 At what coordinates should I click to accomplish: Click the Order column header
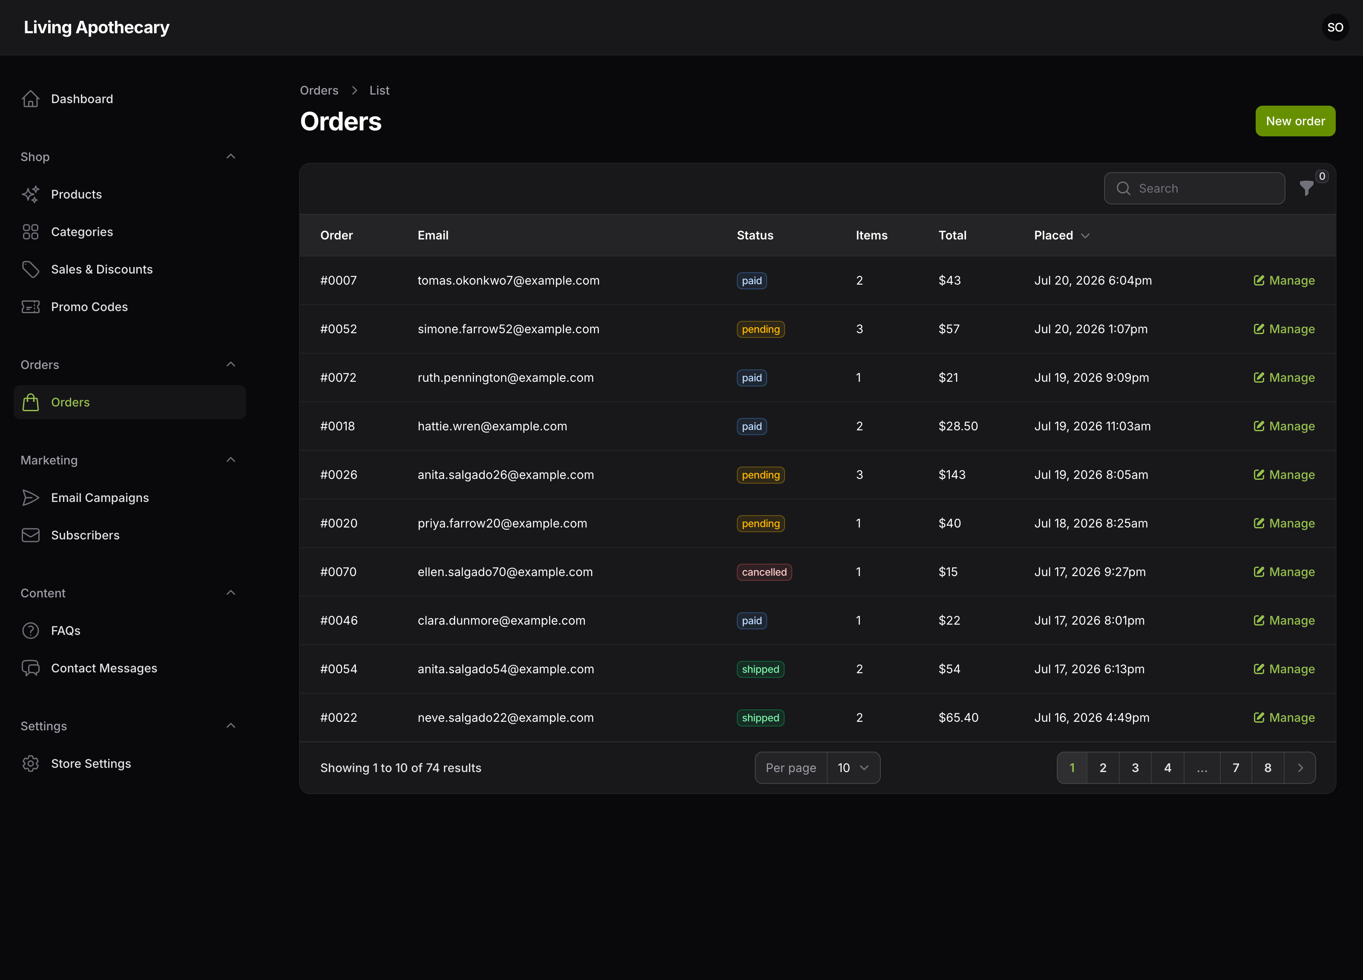click(x=336, y=235)
